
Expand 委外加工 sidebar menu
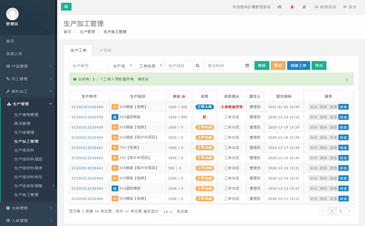pyautogui.click(x=28, y=92)
